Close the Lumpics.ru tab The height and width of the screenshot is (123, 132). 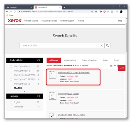point(32,8)
